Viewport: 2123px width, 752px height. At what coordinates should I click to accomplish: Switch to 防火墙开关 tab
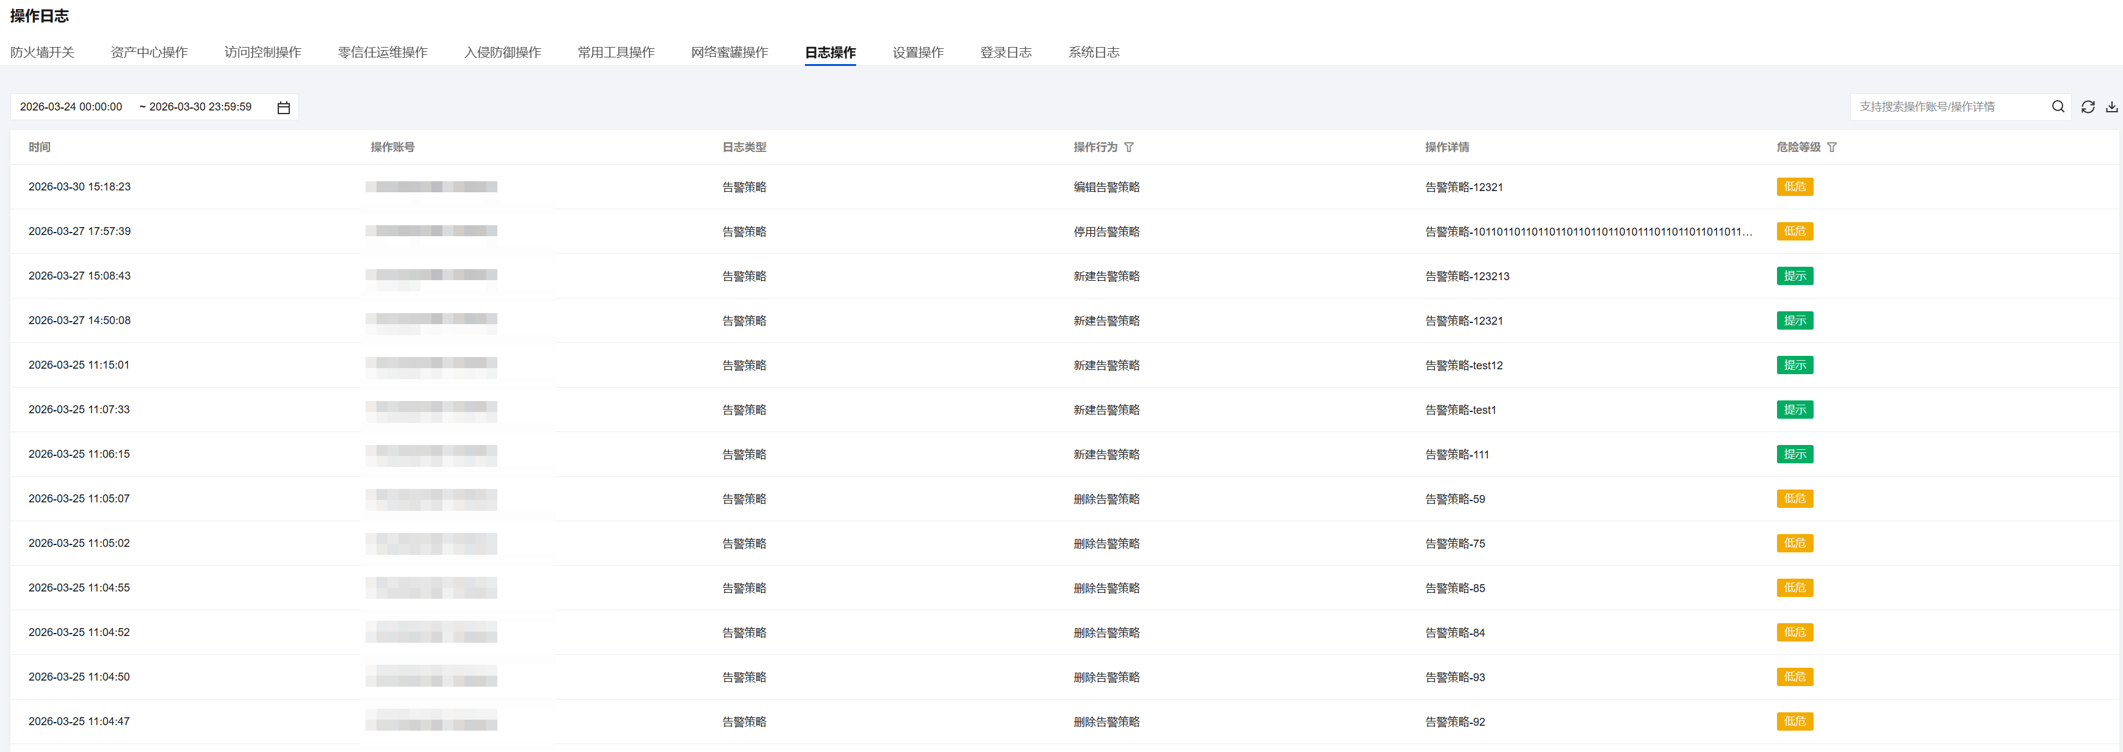click(x=42, y=52)
